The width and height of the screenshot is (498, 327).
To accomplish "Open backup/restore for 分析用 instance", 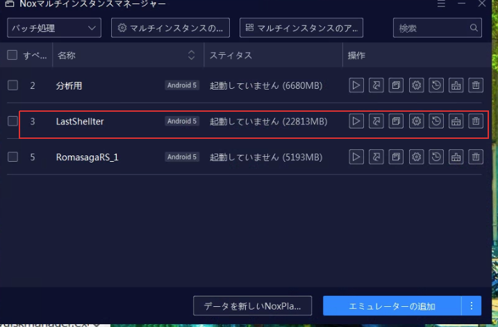I will tap(436, 85).
